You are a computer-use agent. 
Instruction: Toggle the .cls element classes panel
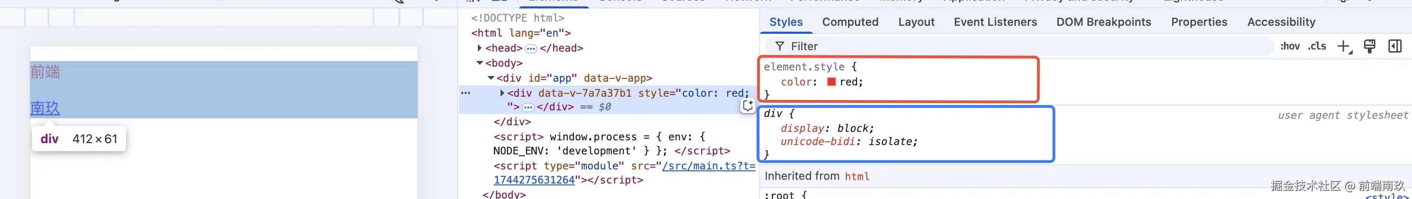1317,46
